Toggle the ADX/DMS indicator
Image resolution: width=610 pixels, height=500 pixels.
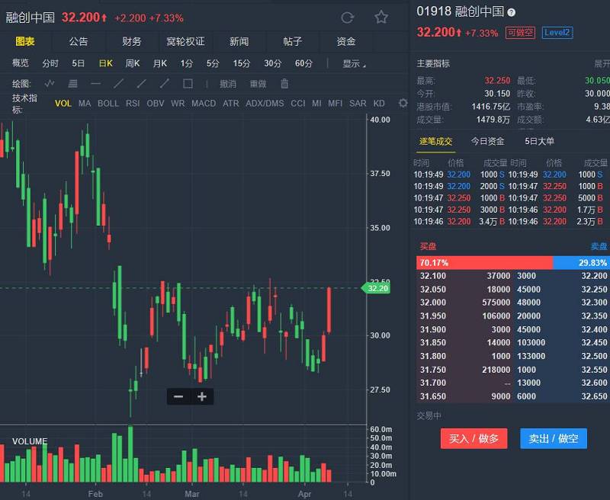coord(265,104)
